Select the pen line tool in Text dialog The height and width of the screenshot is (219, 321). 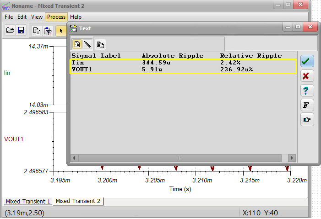(x=87, y=44)
